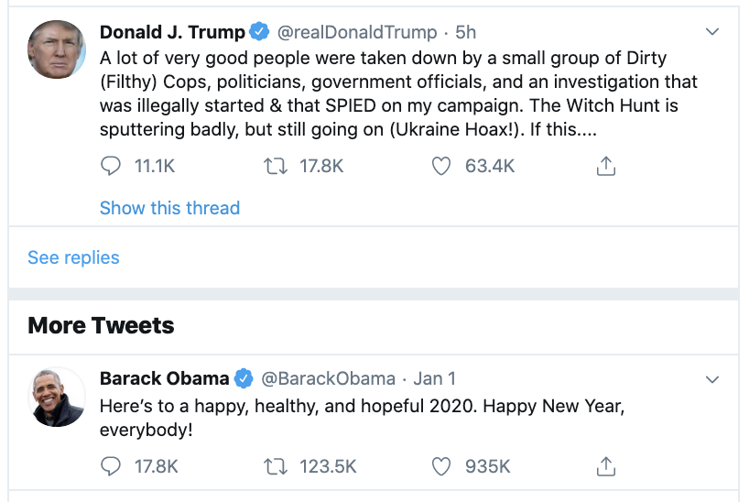Click @BarackObama handle

329,378
